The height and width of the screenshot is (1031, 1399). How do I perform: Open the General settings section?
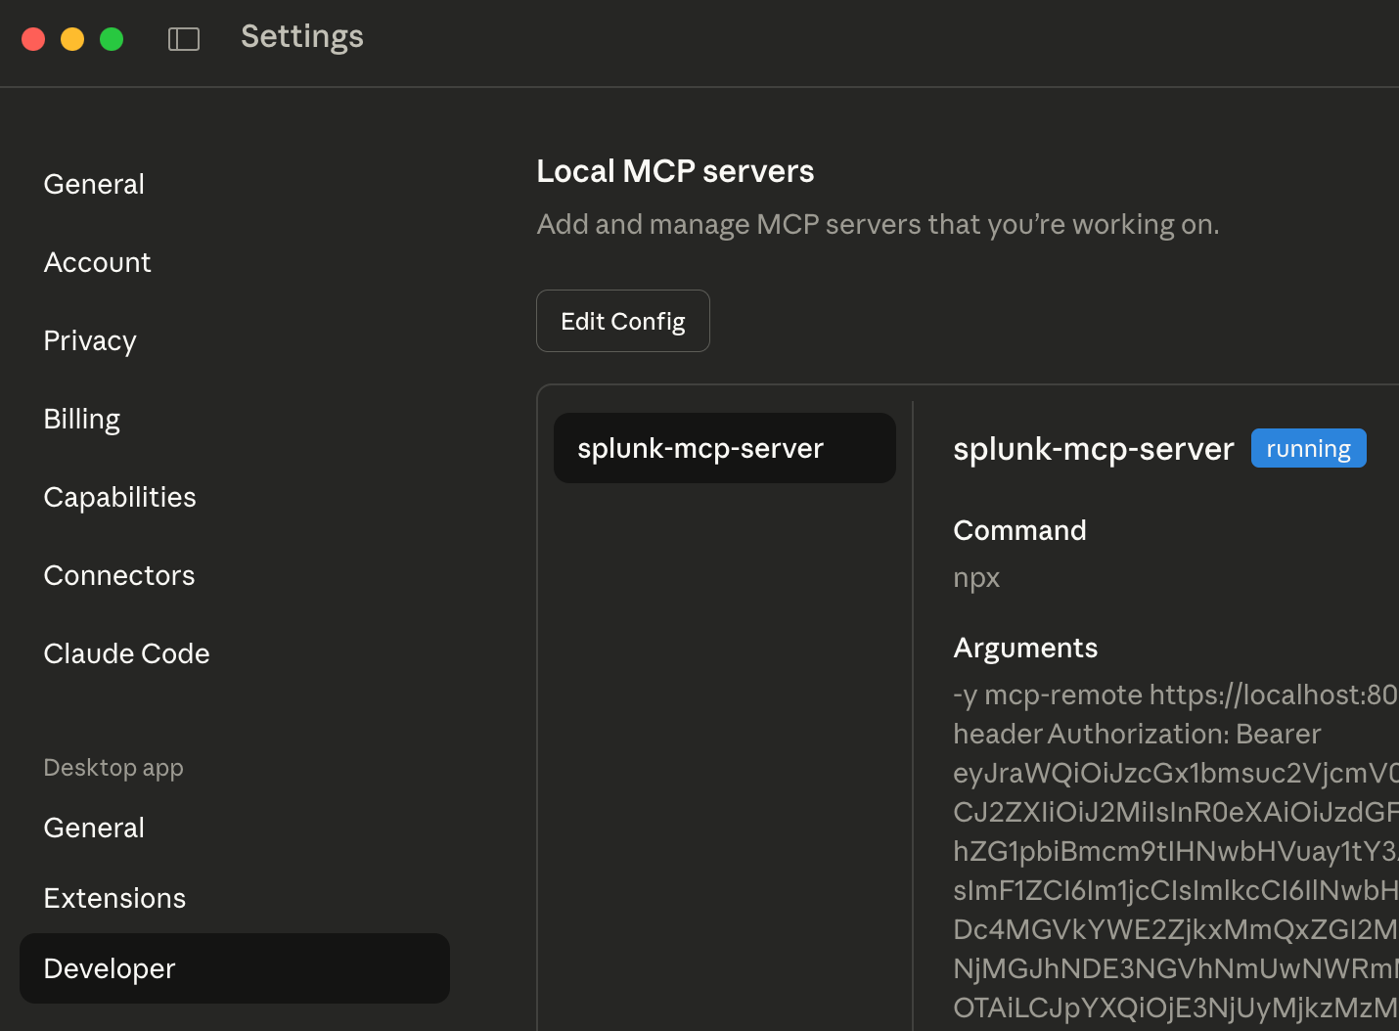click(x=93, y=184)
